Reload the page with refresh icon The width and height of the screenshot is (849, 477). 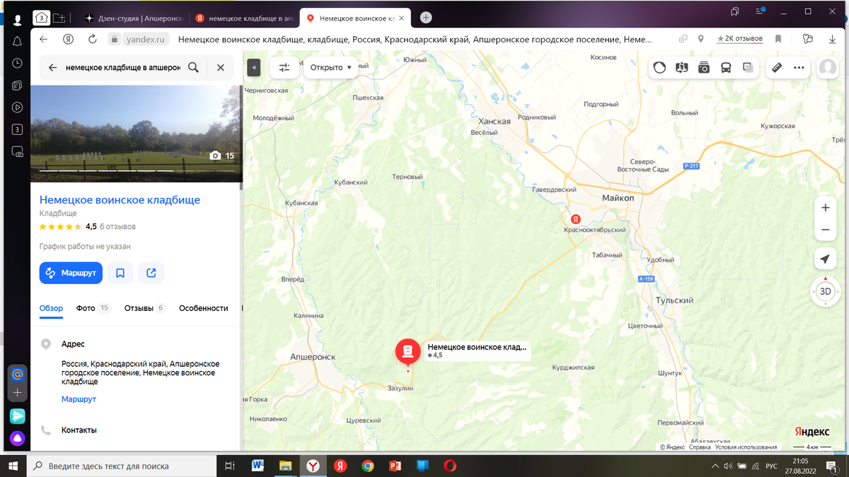92,40
